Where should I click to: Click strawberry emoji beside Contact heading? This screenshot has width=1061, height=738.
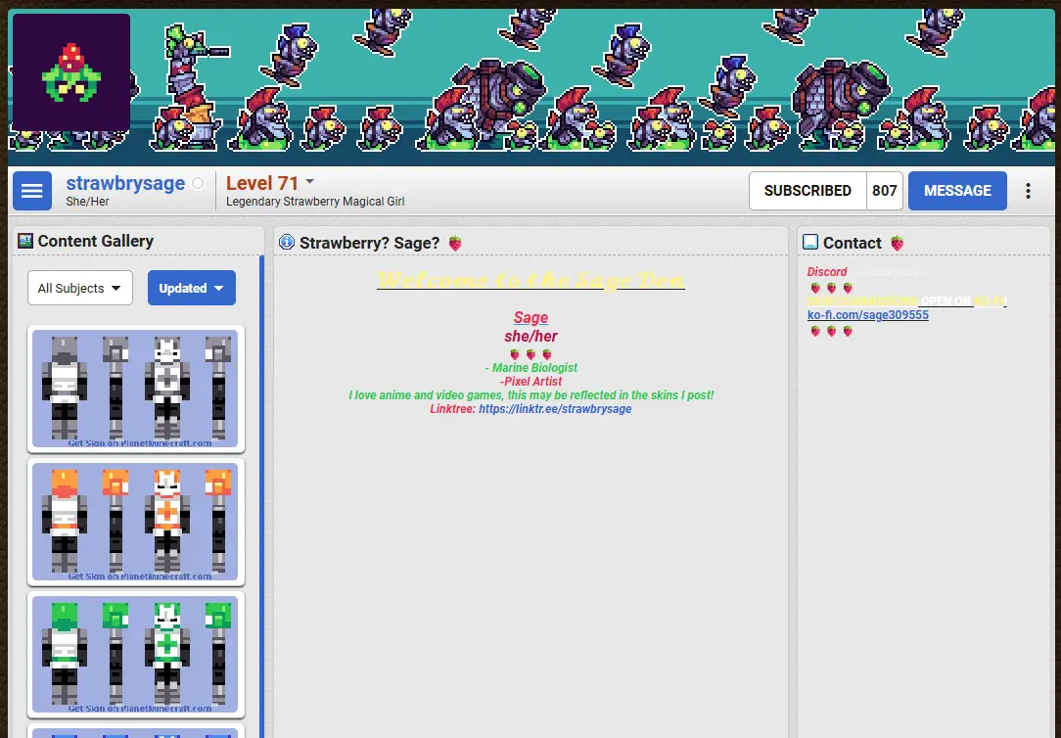pyautogui.click(x=897, y=243)
